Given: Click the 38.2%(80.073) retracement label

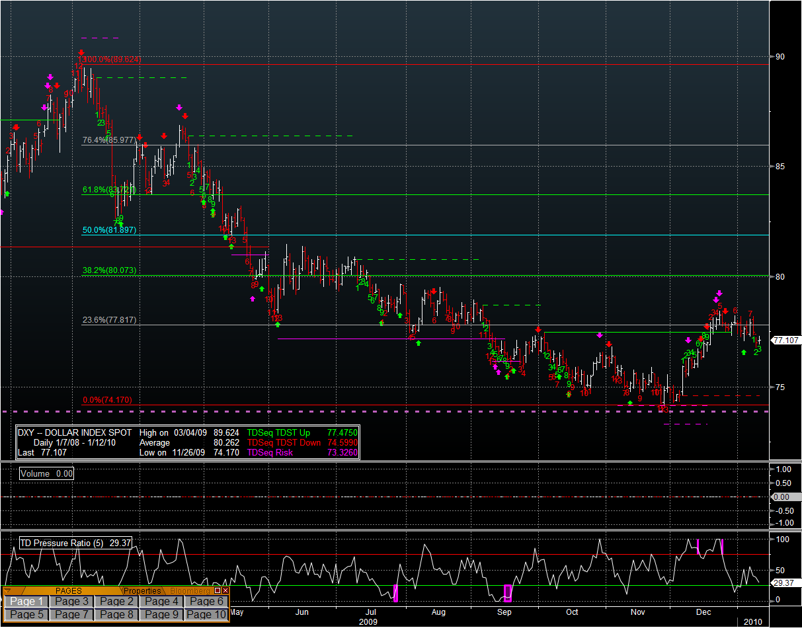Looking at the screenshot, I should point(108,270).
